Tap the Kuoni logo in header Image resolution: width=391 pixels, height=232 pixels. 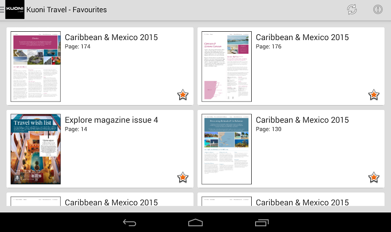[x=15, y=9]
